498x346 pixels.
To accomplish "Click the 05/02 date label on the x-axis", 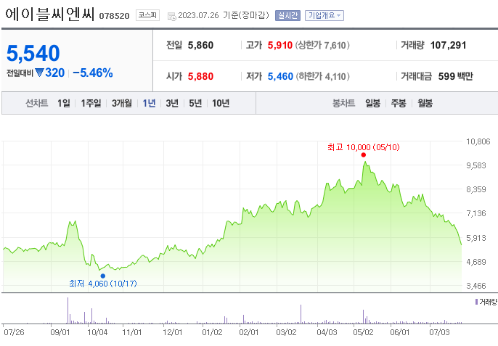I will [x=363, y=332].
